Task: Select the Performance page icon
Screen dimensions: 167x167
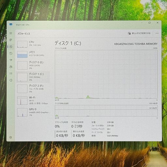Action: click(x=11, y=47)
